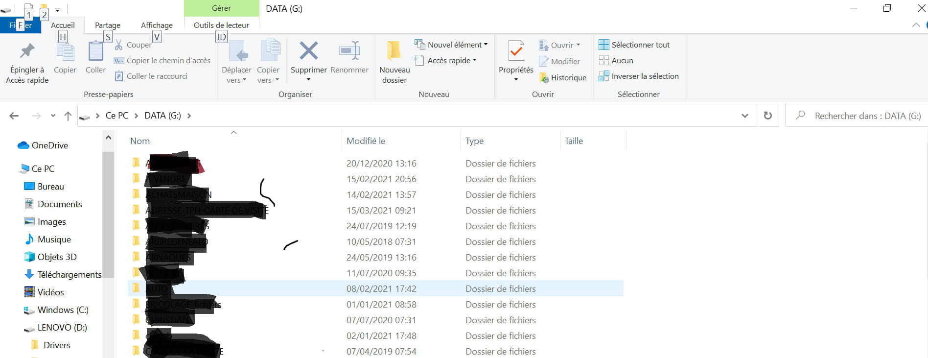Click the Supprimer red X icon

308,50
